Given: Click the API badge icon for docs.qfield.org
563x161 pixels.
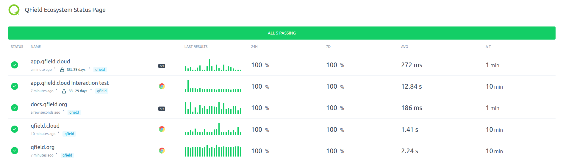Looking at the screenshot, I should 162,109.
